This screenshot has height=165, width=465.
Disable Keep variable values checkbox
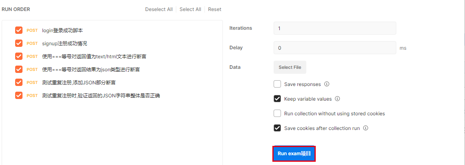coord(277,99)
